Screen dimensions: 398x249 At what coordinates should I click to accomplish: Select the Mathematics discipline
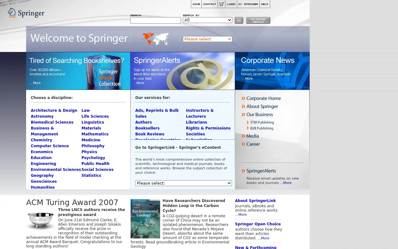tap(95, 134)
